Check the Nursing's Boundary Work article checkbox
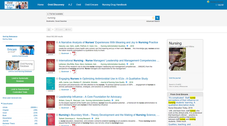 point(57,115)
